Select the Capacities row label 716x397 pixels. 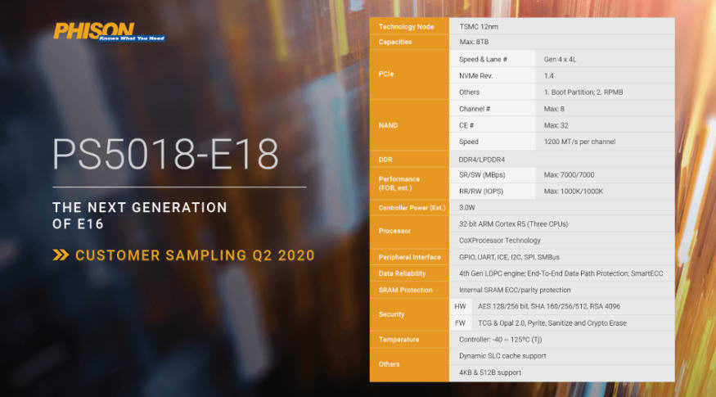coord(396,41)
